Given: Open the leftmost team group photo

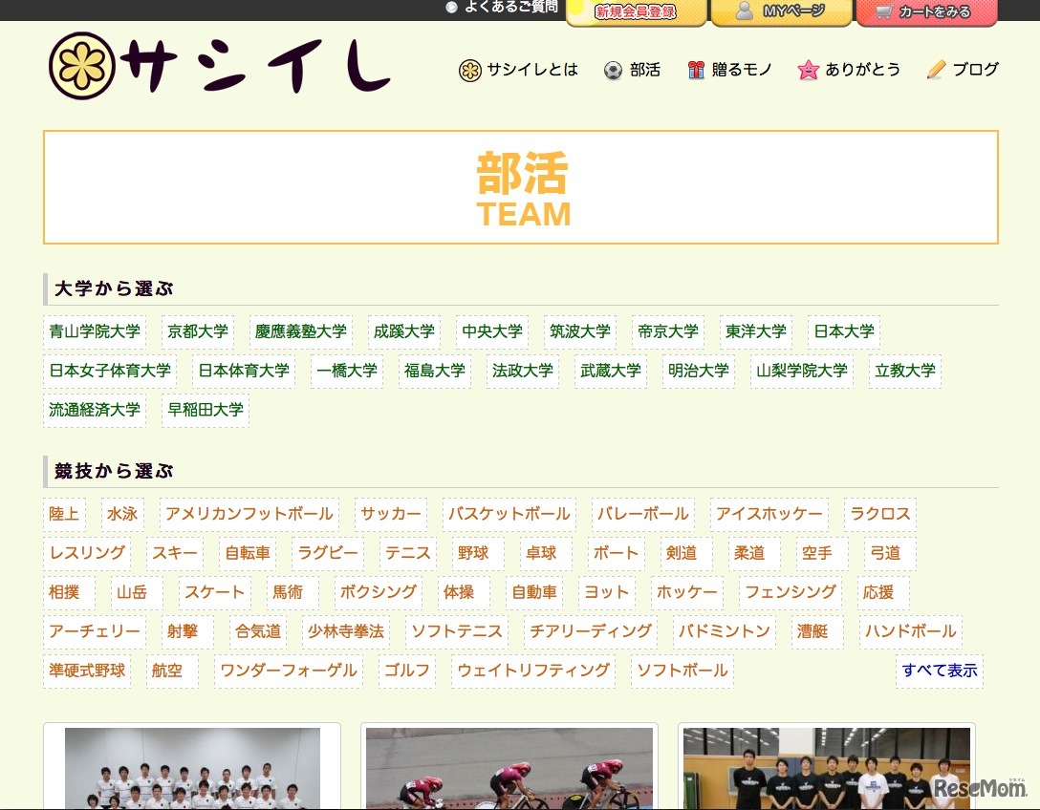Looking at the screenshot, I should click(x=191, y=767).
